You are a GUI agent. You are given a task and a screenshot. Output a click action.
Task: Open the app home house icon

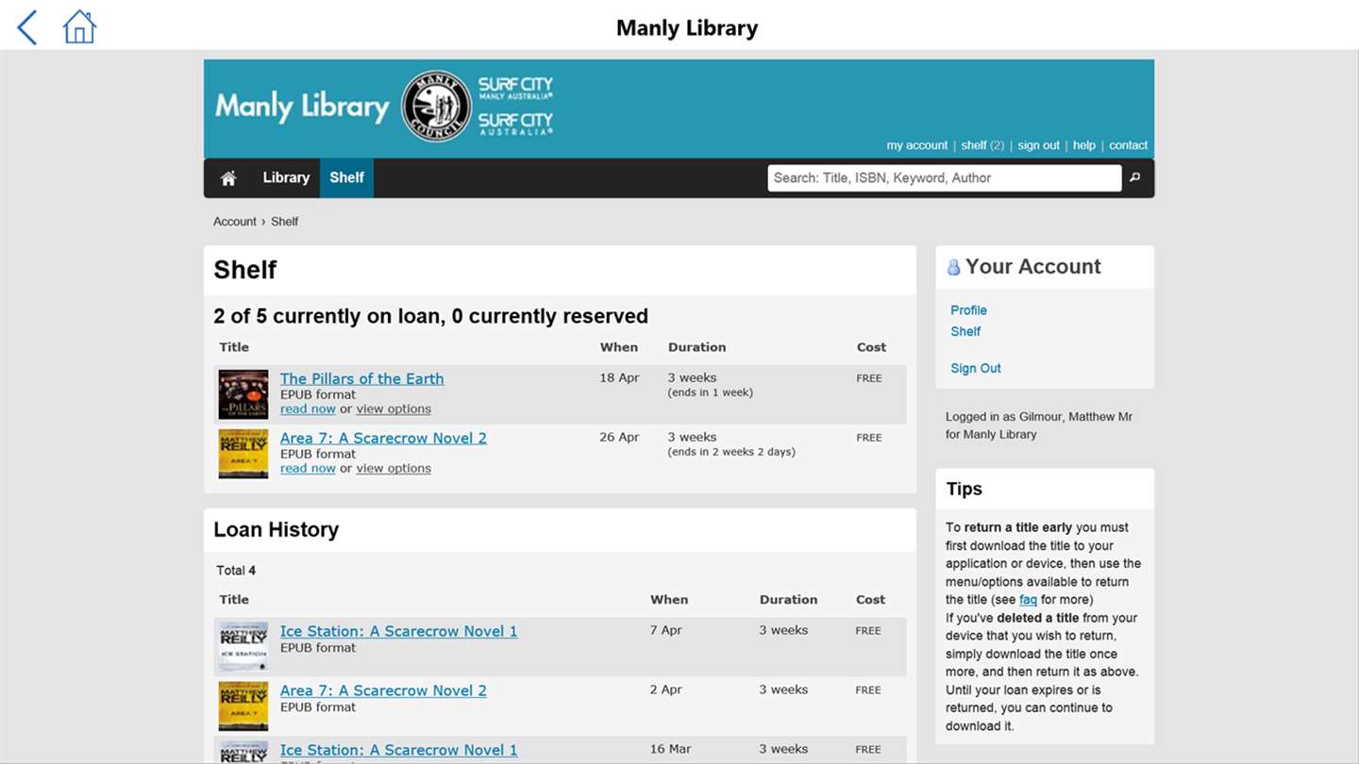click(79, 26)
